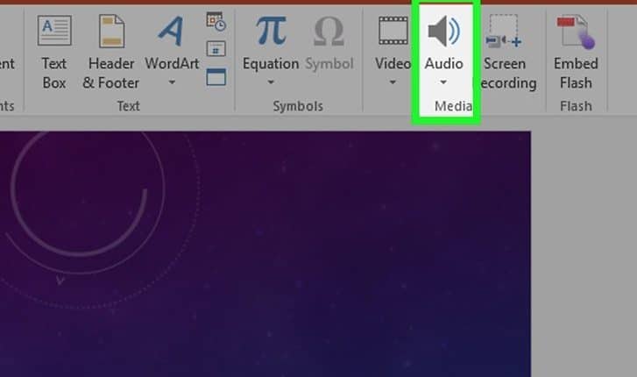The image size is (637, 377).
Task: Insert a Text Box
Action: tap(54, 52)
